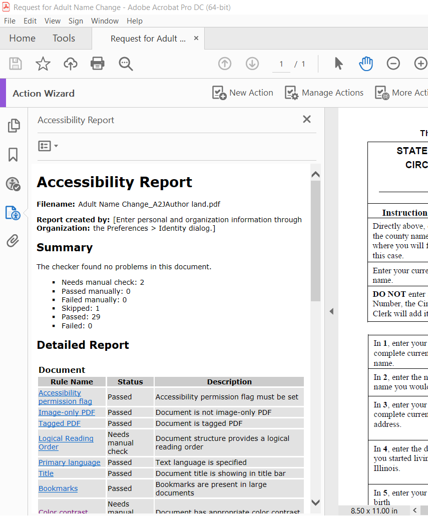Expand the Accessibility Report options dropdown
The height and width of the screenshot is (519, 428).
48,146
